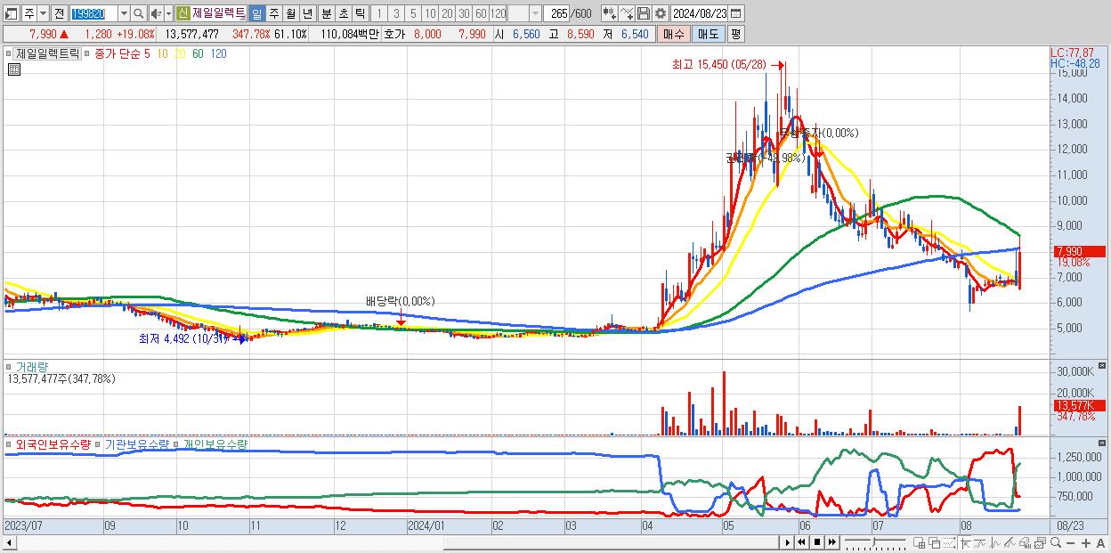Screen dimensions: 1111x553
Task: Click the 265 candle count field
Action: click(x=558, y=13)
